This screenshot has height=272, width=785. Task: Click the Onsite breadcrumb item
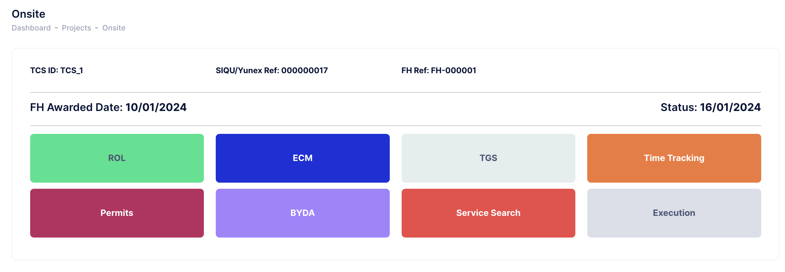114,28
